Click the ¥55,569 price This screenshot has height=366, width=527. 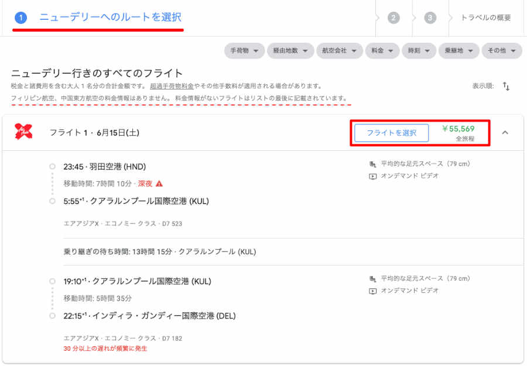click(458, 129)
